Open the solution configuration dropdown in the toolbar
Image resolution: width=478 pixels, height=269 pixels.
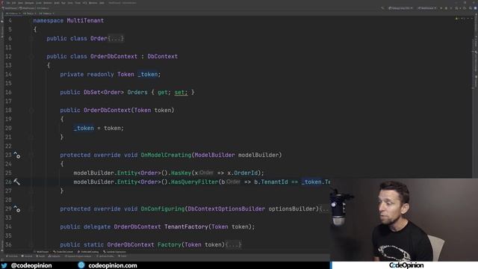pyautogui.click(x=400, y=8)
